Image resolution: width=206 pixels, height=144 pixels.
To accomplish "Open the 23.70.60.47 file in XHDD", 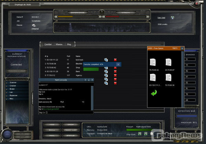I will (169, 62).
